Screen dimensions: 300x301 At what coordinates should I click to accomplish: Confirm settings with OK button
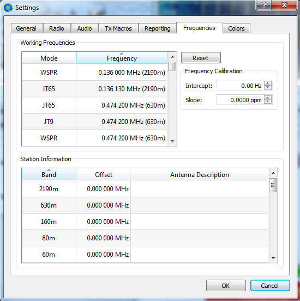(x=226, y=286)
